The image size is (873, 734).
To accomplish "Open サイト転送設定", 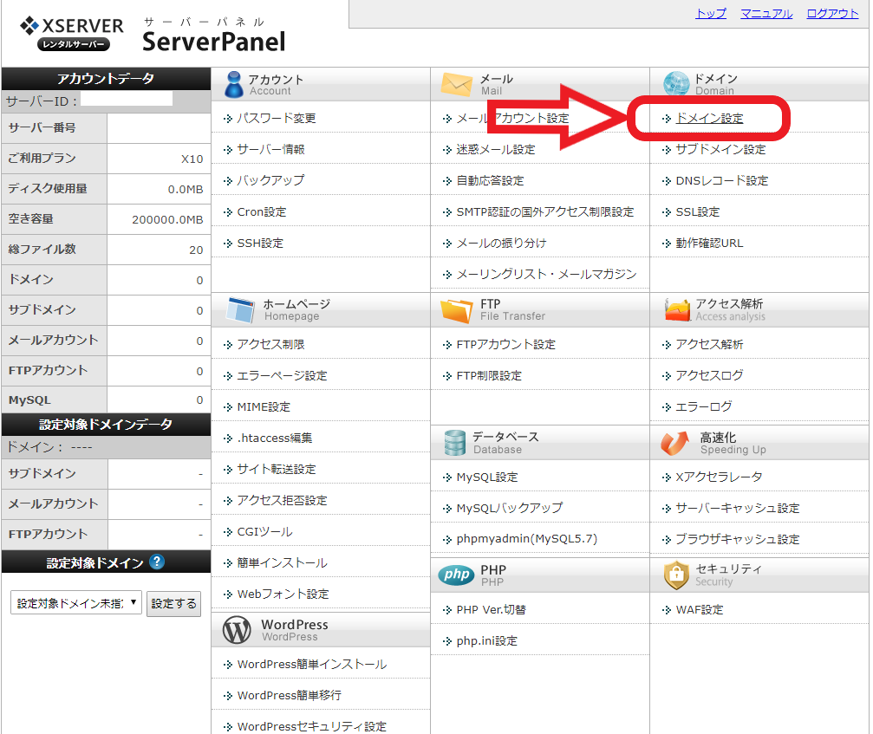I will point(277,469).
